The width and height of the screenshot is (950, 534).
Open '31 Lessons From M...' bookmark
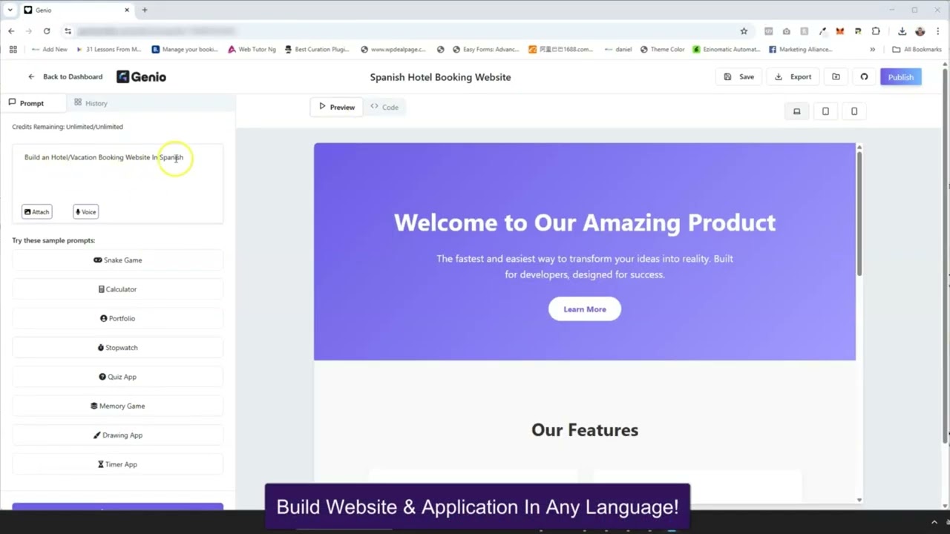(108, 50)
